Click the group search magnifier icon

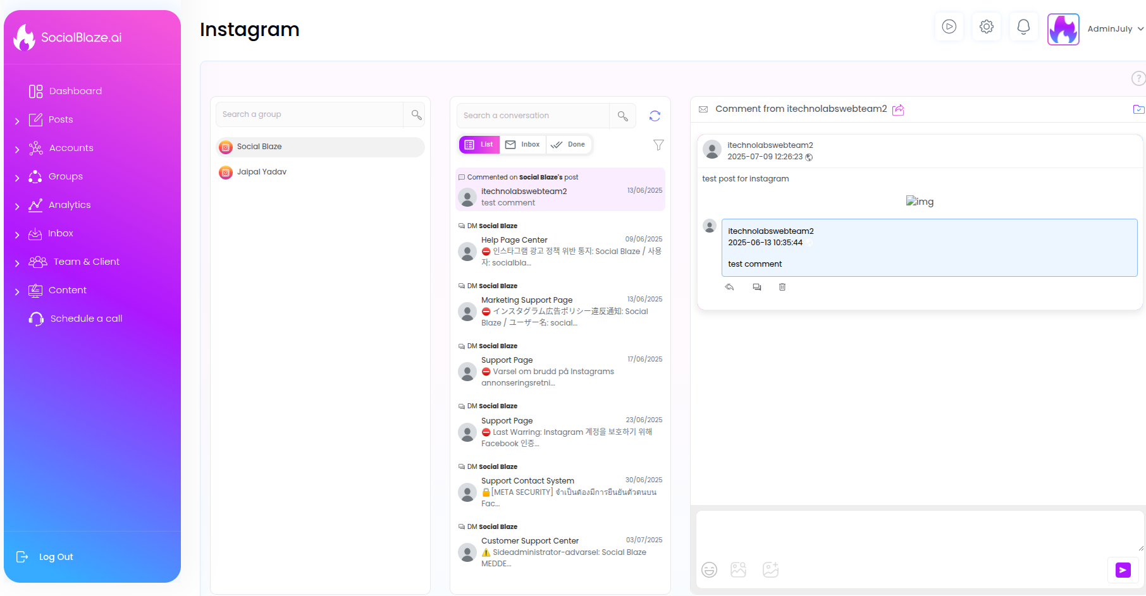(416, 114)
